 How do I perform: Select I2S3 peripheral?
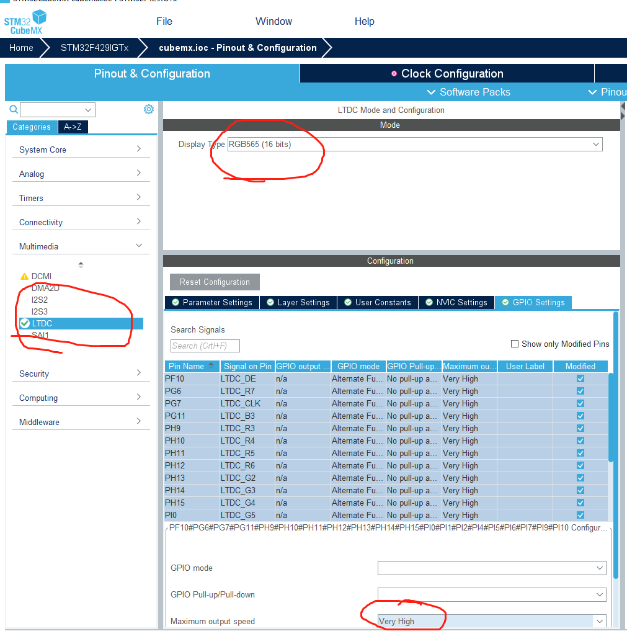[40, 311]
